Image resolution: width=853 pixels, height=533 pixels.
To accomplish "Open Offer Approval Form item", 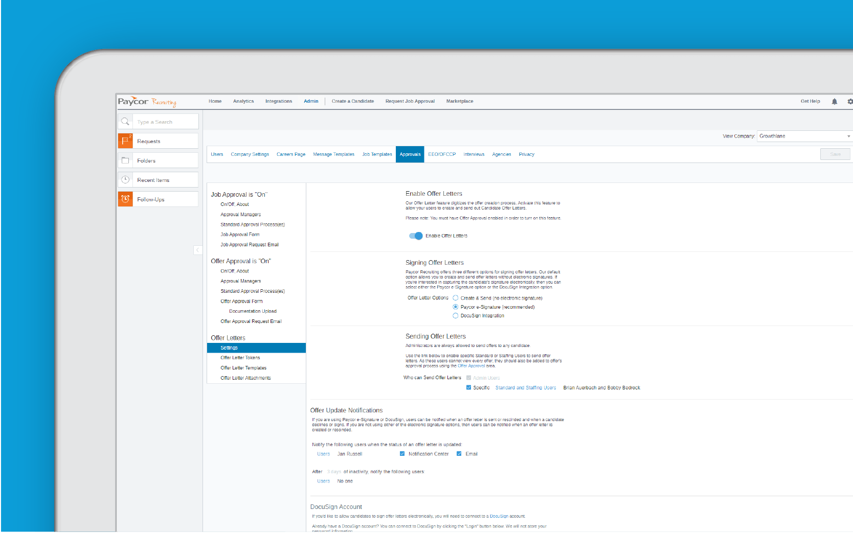I will (x=241, y=302).
